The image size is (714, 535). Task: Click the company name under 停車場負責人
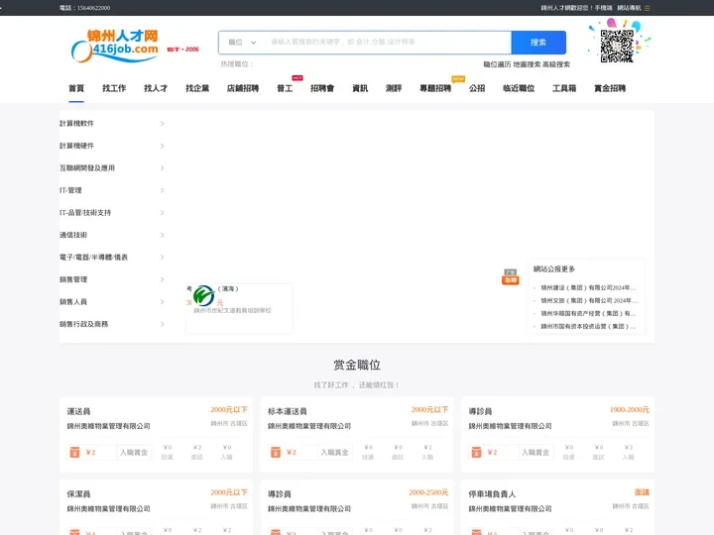pyautogui.click(x=510, y=508)
